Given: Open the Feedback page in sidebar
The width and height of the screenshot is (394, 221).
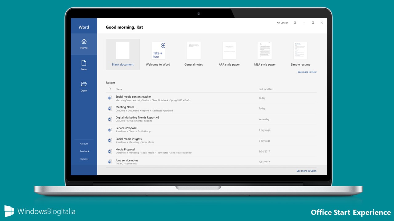Looking at the screenshot, I should pos(84,151).
